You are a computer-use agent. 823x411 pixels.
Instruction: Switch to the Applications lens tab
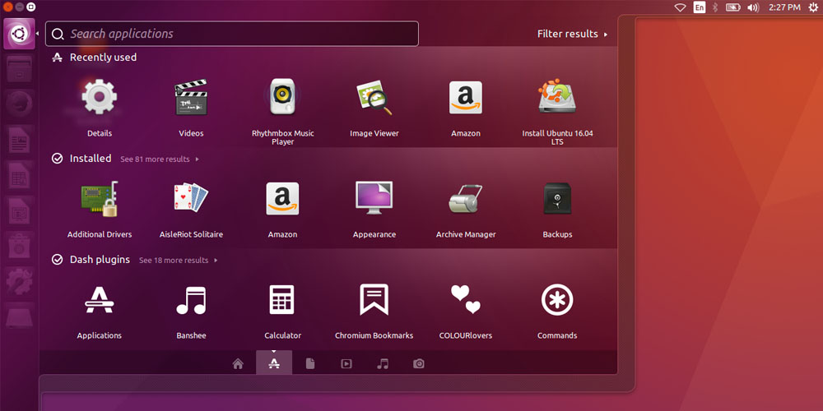point(274,363)
